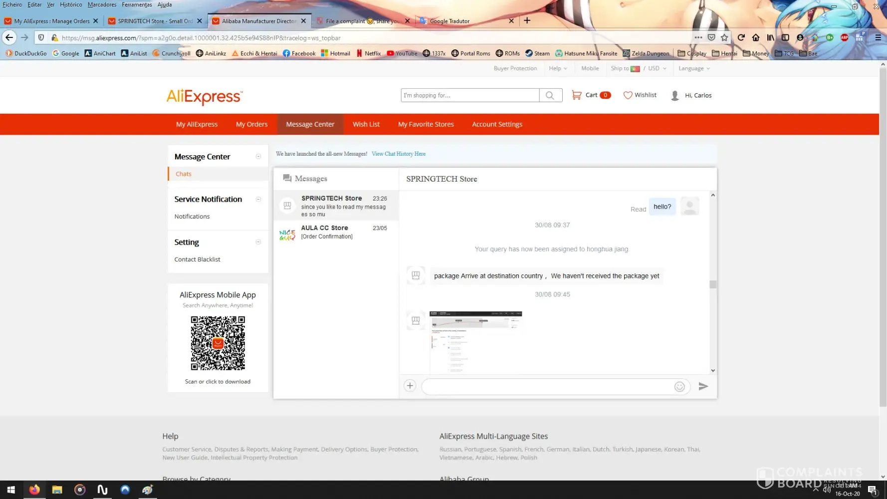Viewport: 887px width, 499px height.
Task: Open the Language dropdown
Action: (x=693, y=68)
